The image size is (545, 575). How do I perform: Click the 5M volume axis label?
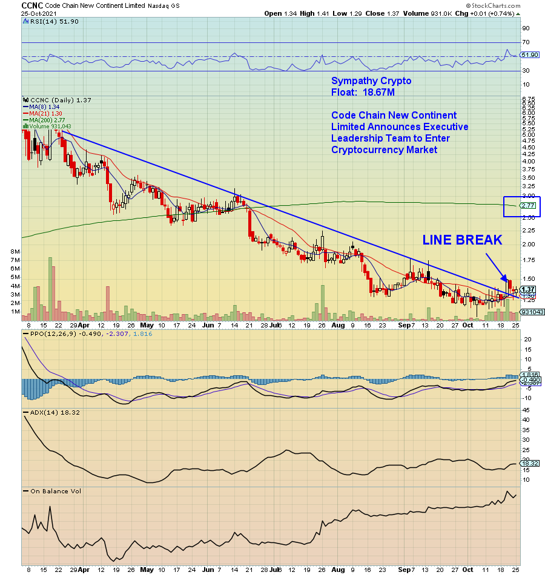(x=15, y=277)
